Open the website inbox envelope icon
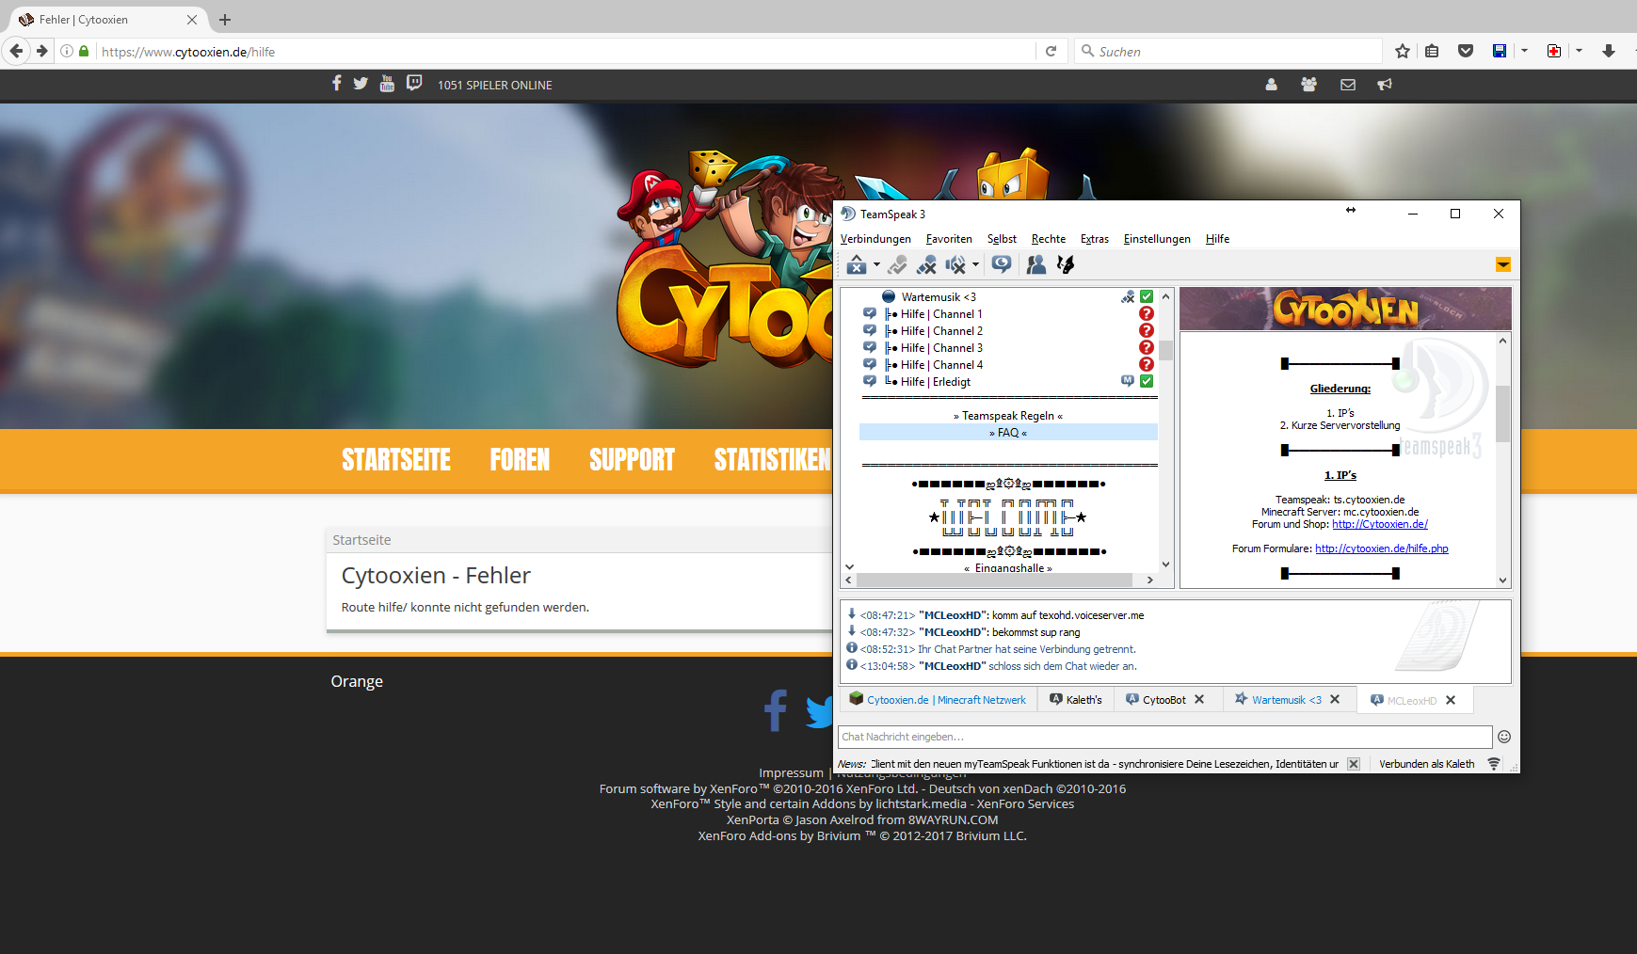 [1348, 84]
